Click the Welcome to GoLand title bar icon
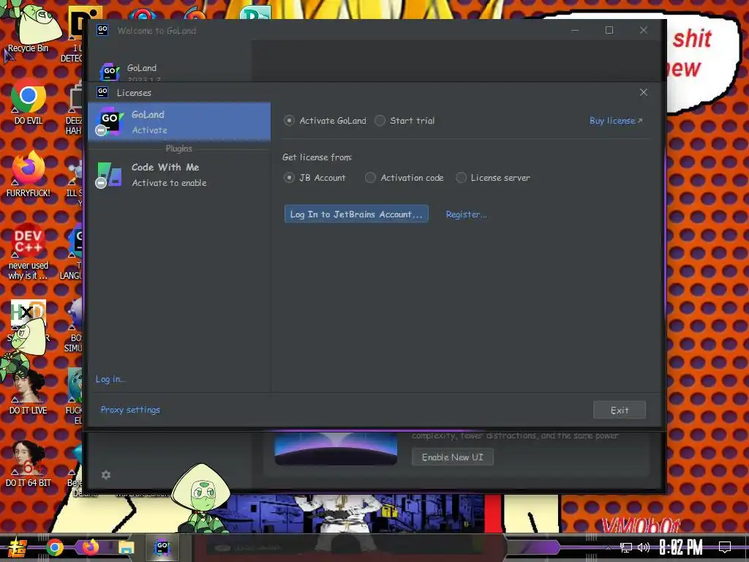Viewport: 749px width, 562px height. pos(102,30)
